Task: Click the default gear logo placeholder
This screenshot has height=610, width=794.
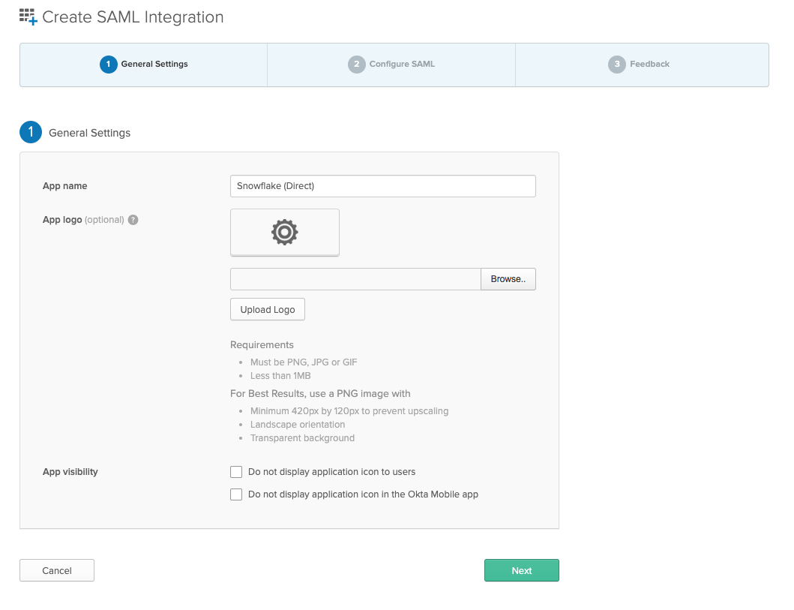Action: coord(285,233)
